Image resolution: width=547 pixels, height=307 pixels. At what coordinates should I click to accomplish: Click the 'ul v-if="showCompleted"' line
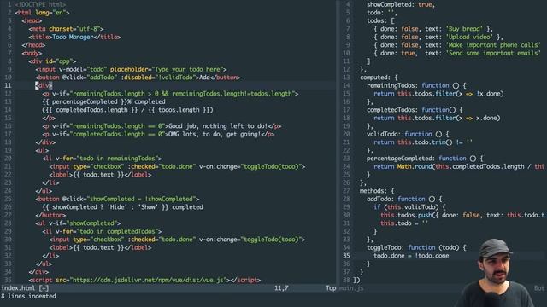point(78,223)
